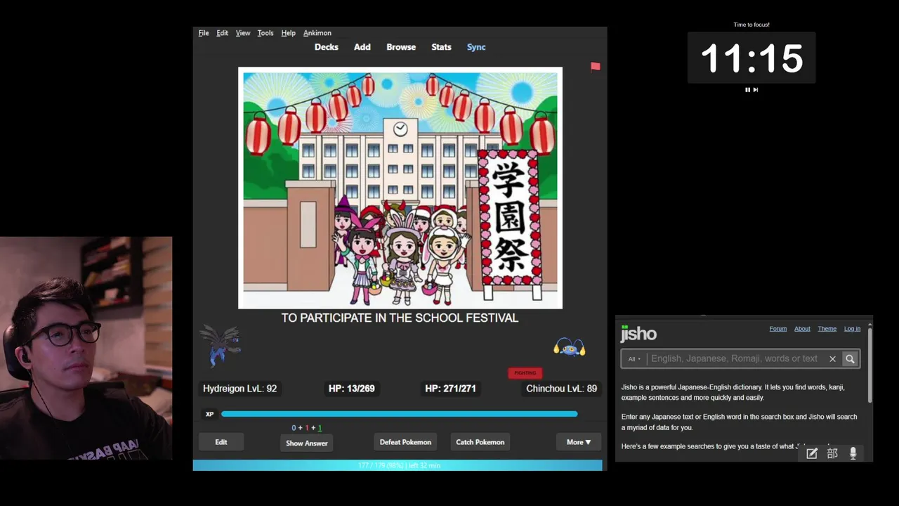Viewport: 899px width, 506px height.
Task: Open the Add card window
Action: click(x=362, y=47)
